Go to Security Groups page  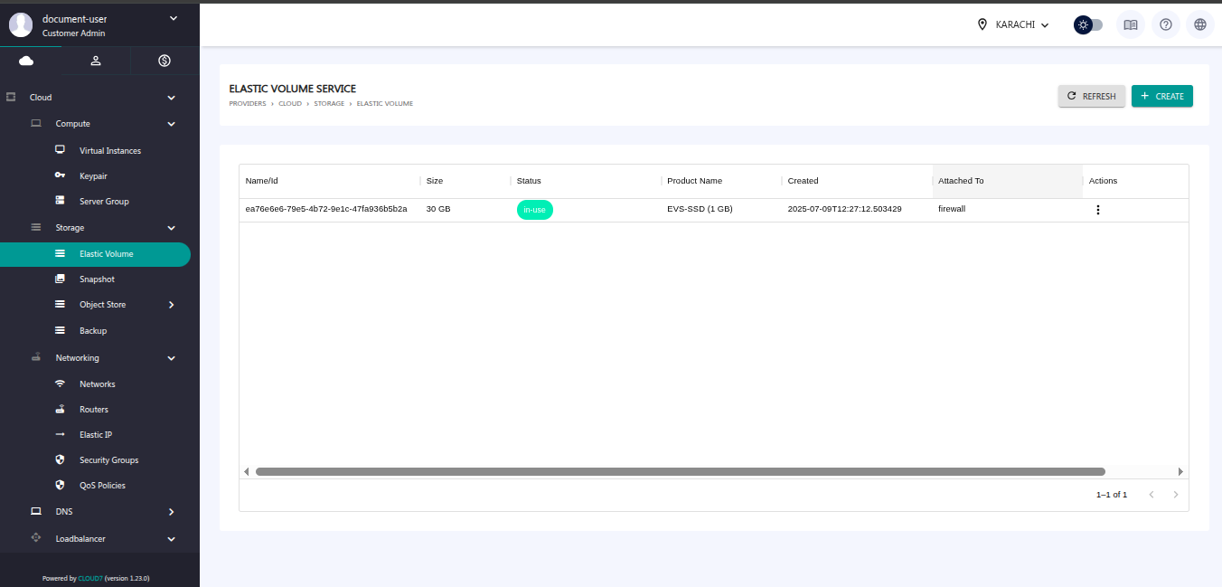tap(108, 460)
